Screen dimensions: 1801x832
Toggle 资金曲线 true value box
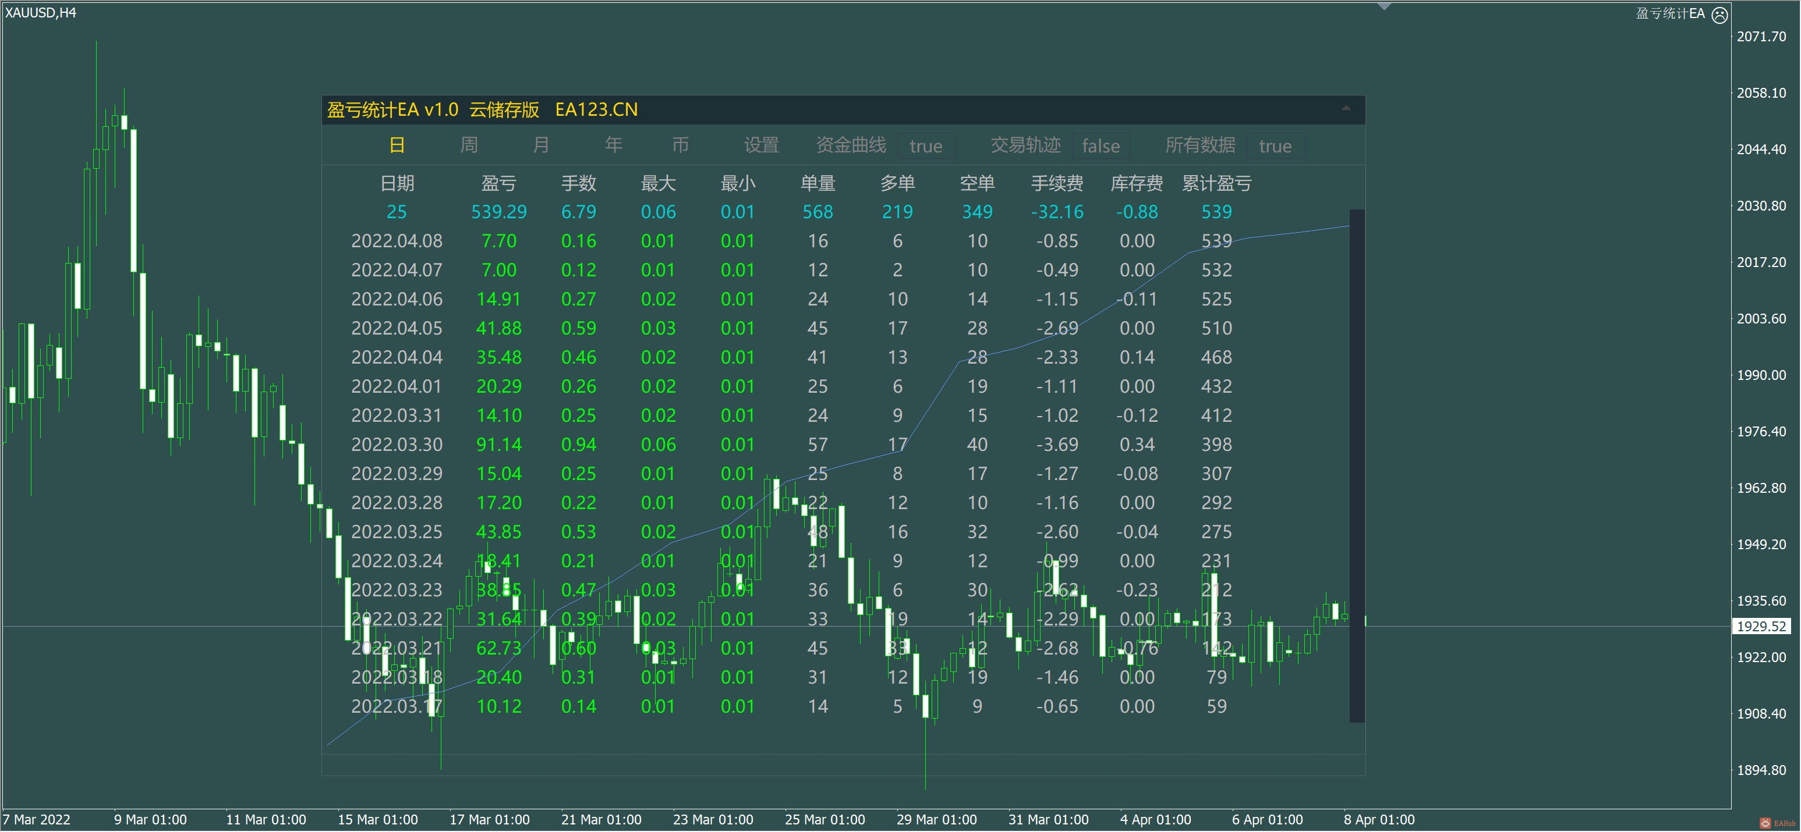[926, 146]
